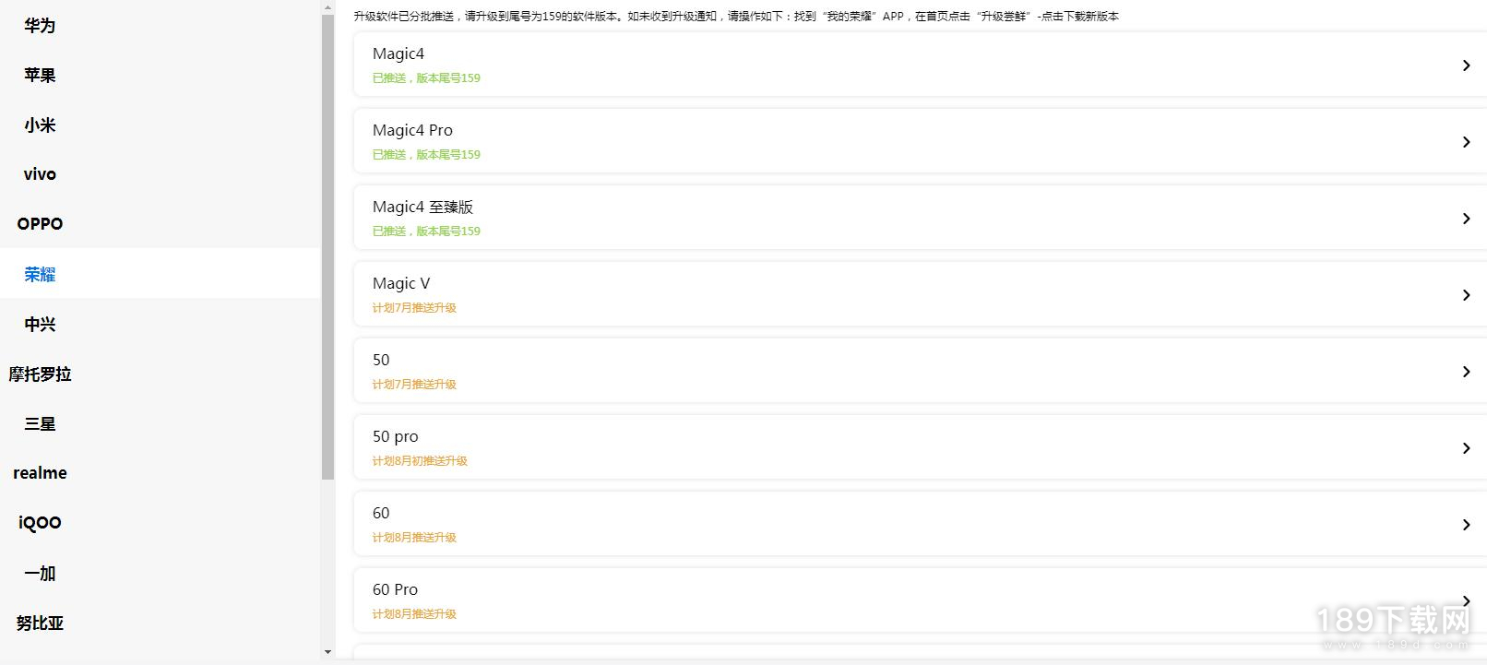Screen dimensions: 1487x665
Task: Expand the Magic4 至臻版 row chevron
Action: (1466, 219)
